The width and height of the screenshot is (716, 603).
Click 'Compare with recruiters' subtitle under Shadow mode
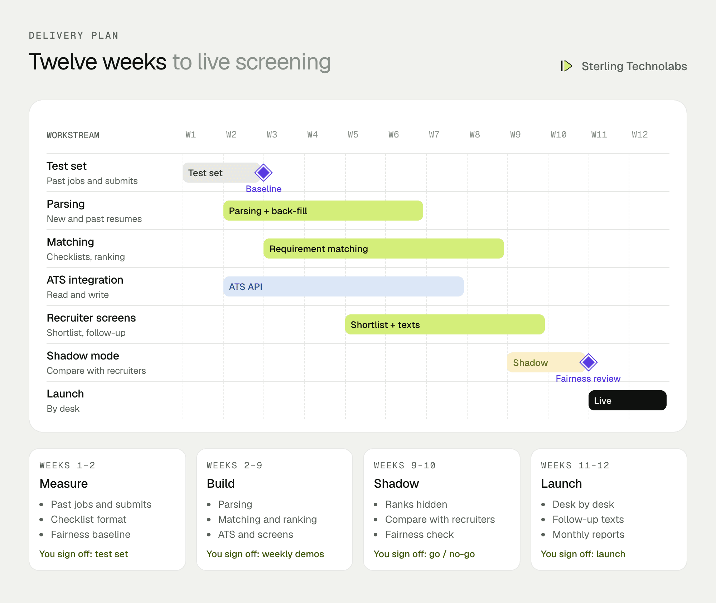[96, 371]
